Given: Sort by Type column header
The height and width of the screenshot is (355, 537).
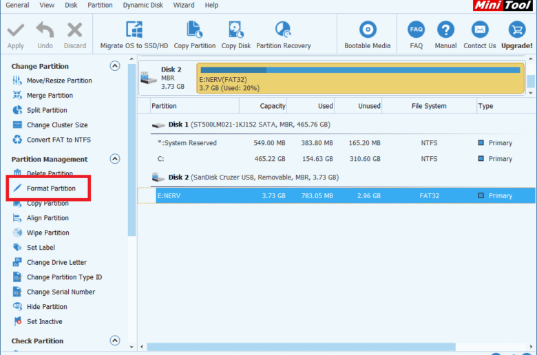Looking at the screenshot, I should coord(506,106).
